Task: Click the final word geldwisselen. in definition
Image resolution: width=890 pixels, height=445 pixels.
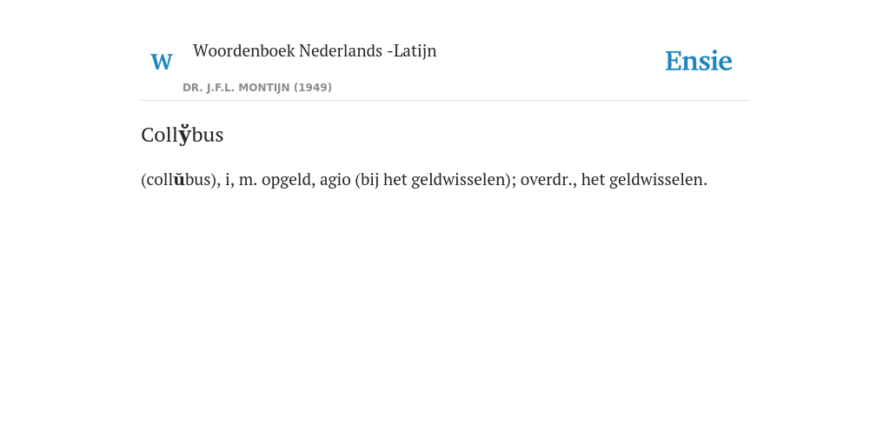Action: point(659,181)
